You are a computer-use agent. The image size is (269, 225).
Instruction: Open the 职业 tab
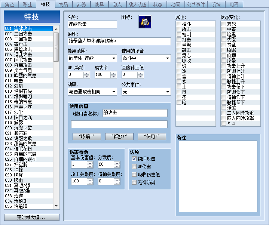27,4
